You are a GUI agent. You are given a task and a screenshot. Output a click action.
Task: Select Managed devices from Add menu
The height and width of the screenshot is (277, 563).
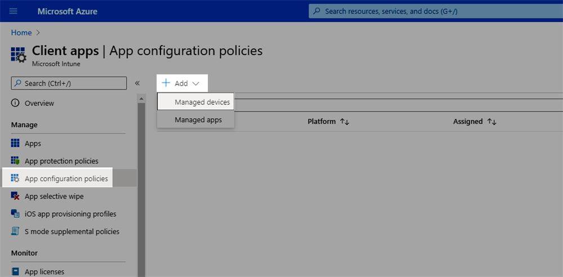(x=196, y=102)
